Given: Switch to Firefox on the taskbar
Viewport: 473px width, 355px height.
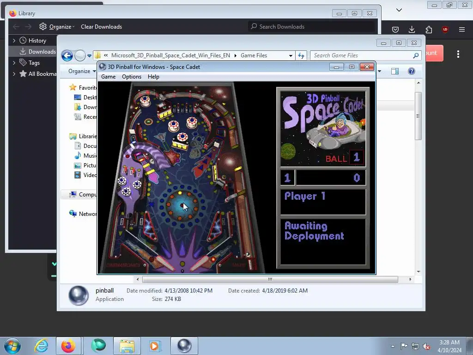Looking at the screenshot, I should point(68,346).
